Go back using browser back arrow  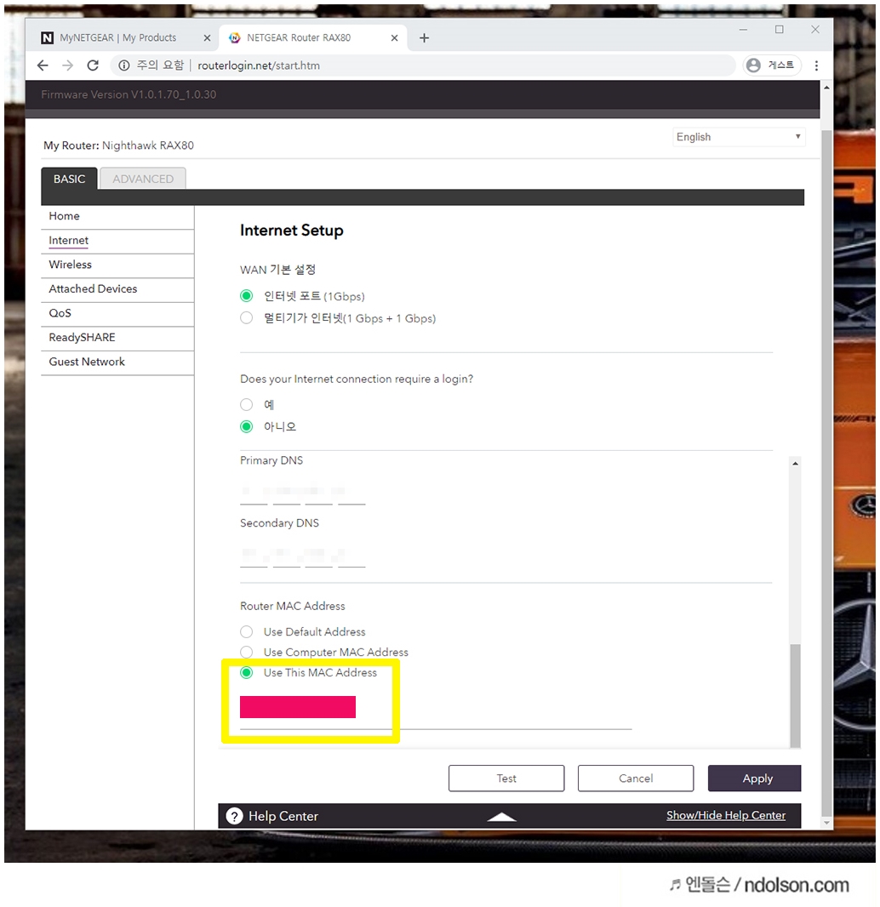(x=43, y=66)
